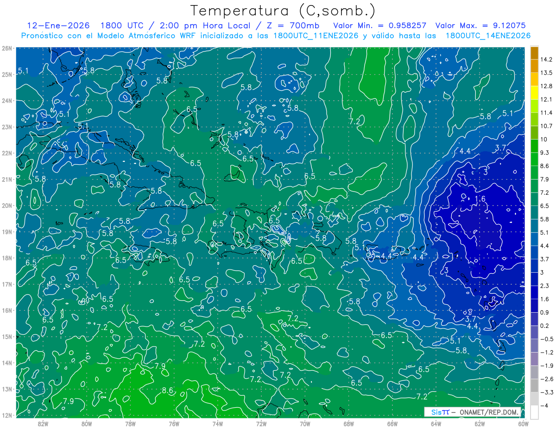Screen dimensions: 556x430
Task: Pick the orange swatch between 13.5 and 14.2
Action: click(534, 66)
